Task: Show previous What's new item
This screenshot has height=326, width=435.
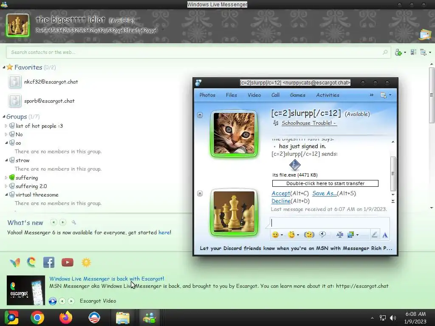Action: coord(54,222)
